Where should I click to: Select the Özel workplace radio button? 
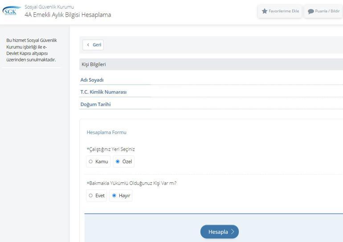[118, 162]
